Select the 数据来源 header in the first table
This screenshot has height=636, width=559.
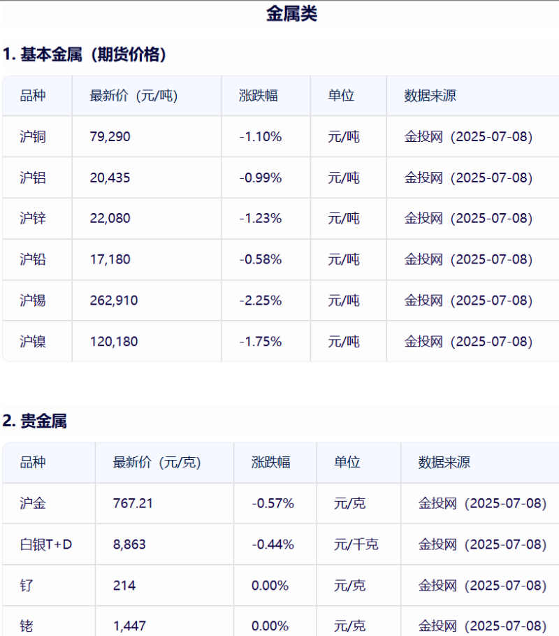tap(430, 96)
